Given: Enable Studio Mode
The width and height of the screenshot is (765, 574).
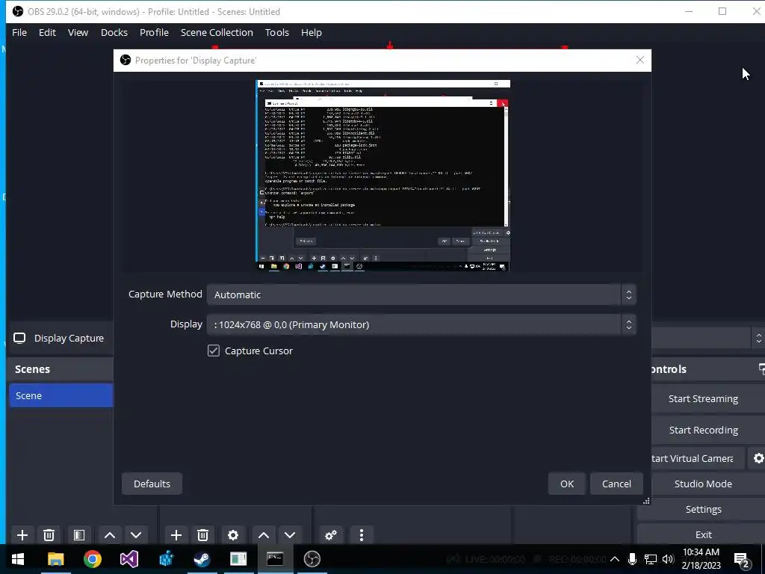Looking at the screenshot, I should point(703,484).
